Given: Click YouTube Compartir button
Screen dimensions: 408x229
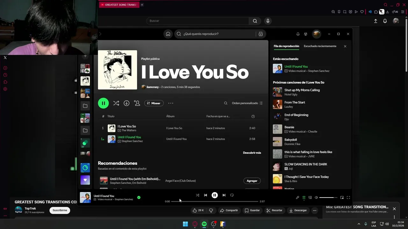Looking at the screenshot, I should [x=229, y=210].
